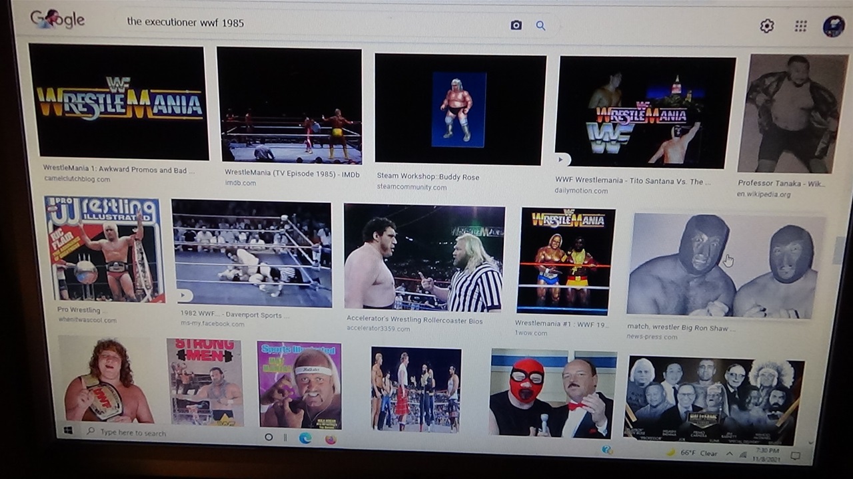This screenshot has width=853, height=479.
Task: Click 'Pro Wrestling' caption text
Action: click(79, 310)
